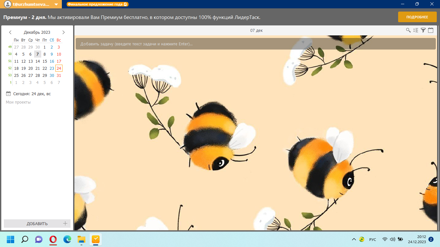This screenshot has width=440, height=247.
Task: Click the Финальное предложение года badge
Action: pyautogui.click(x=98, y=5)
